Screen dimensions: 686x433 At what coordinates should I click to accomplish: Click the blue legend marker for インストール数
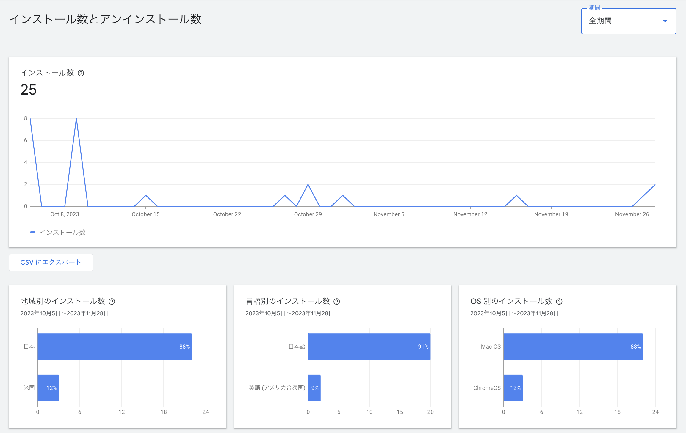point(33,232)
